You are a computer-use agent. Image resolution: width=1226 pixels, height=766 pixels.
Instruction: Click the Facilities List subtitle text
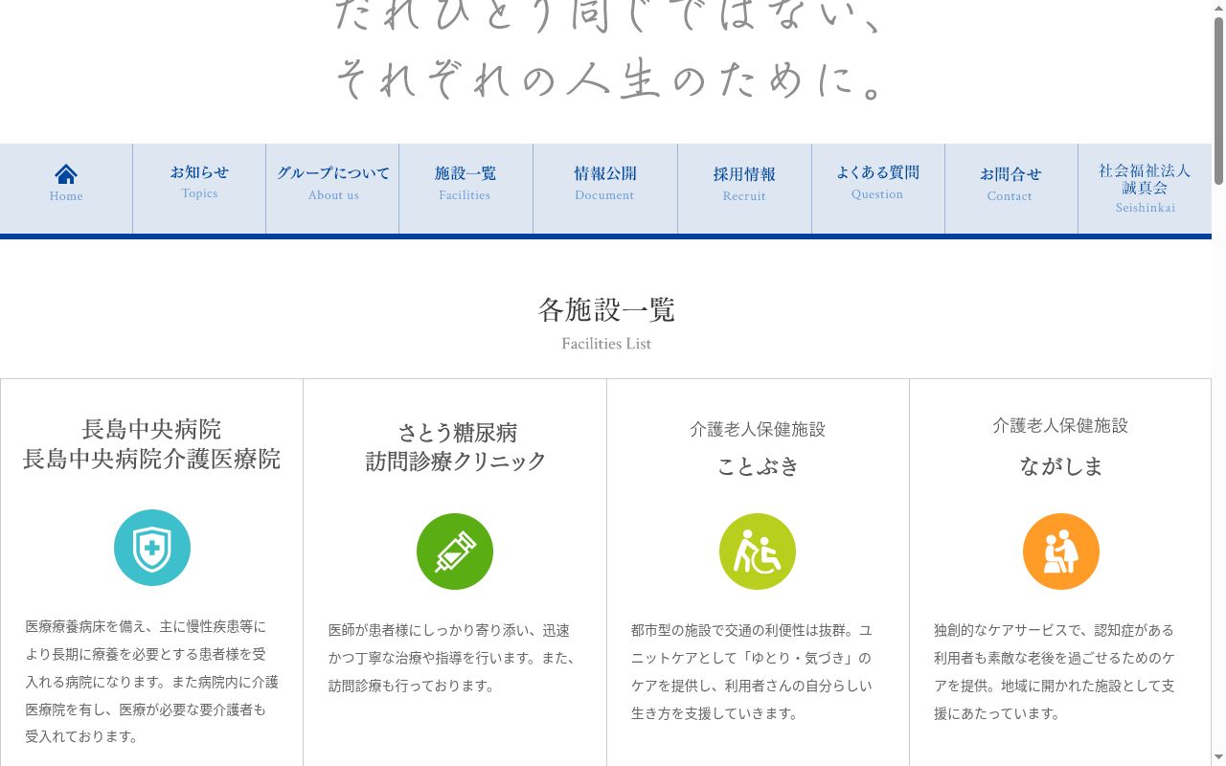click(x=606, y=344)
